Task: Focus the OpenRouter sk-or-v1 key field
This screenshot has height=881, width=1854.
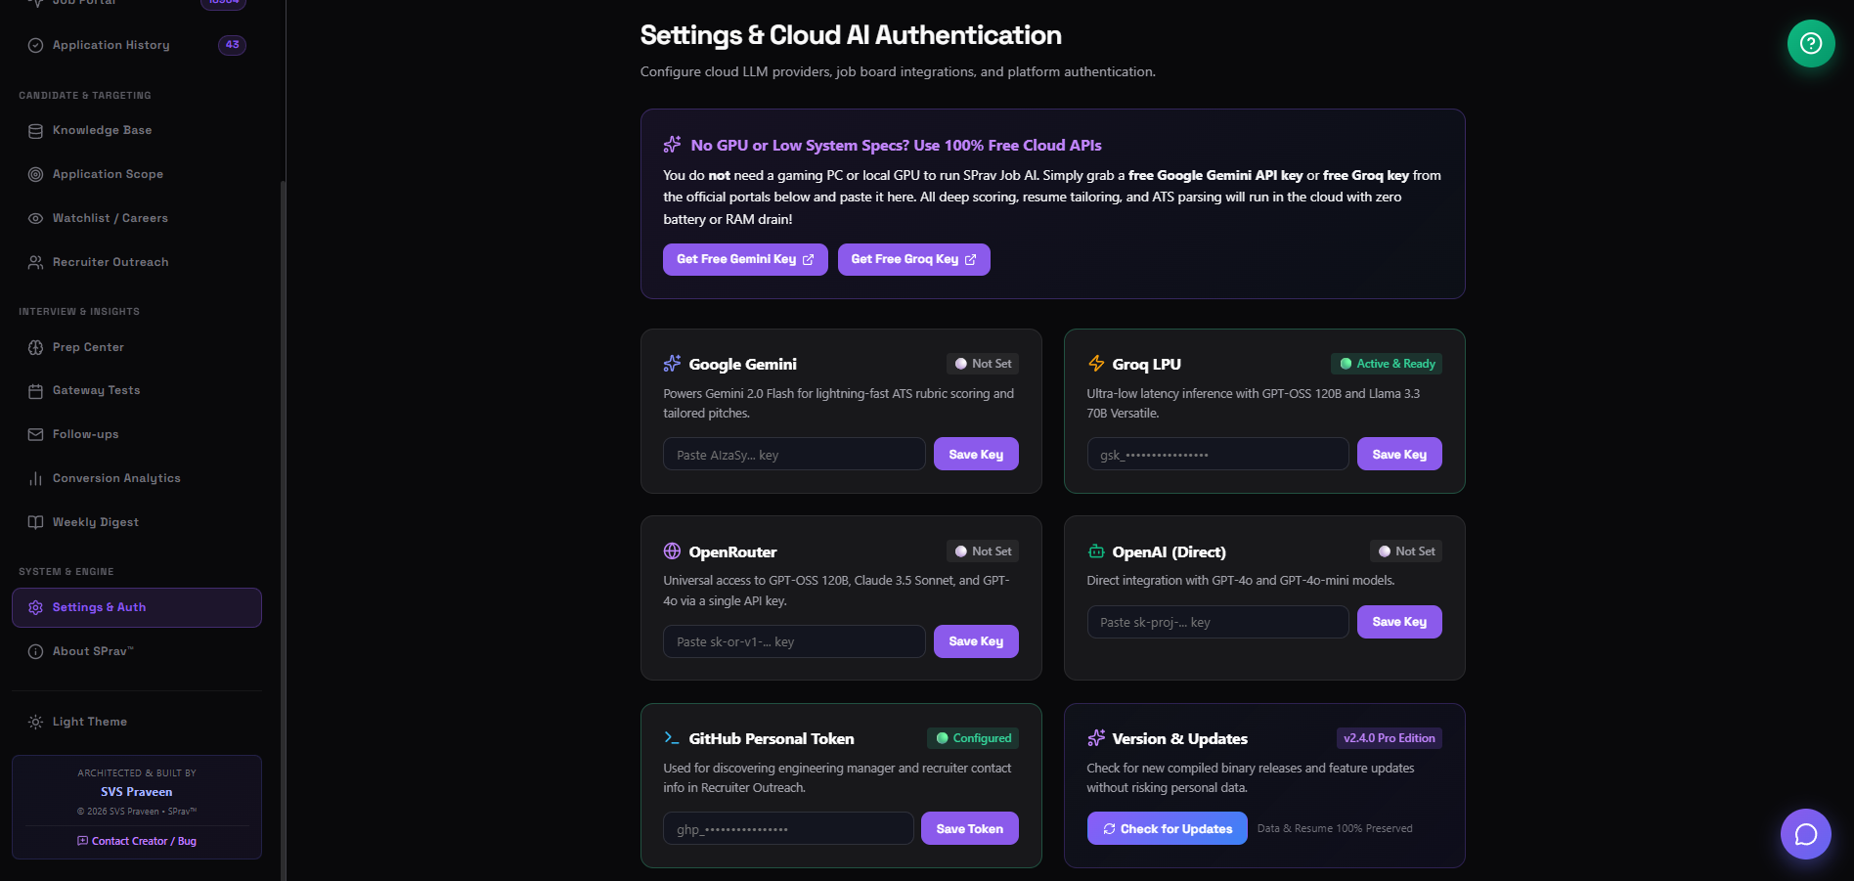Action: 794,641
